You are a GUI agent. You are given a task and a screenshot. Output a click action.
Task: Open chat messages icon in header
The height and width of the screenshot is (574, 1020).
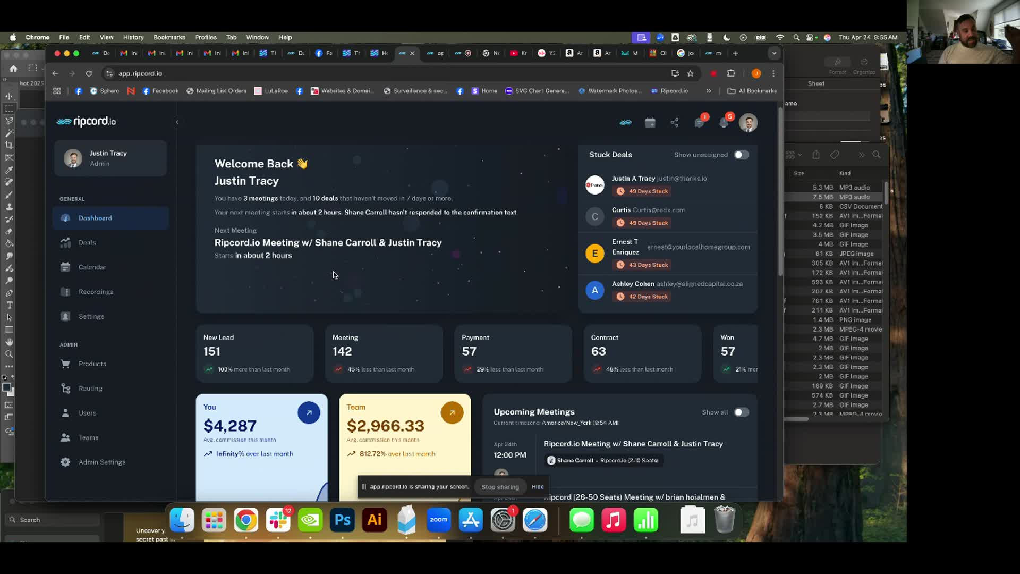click(699, 123)
